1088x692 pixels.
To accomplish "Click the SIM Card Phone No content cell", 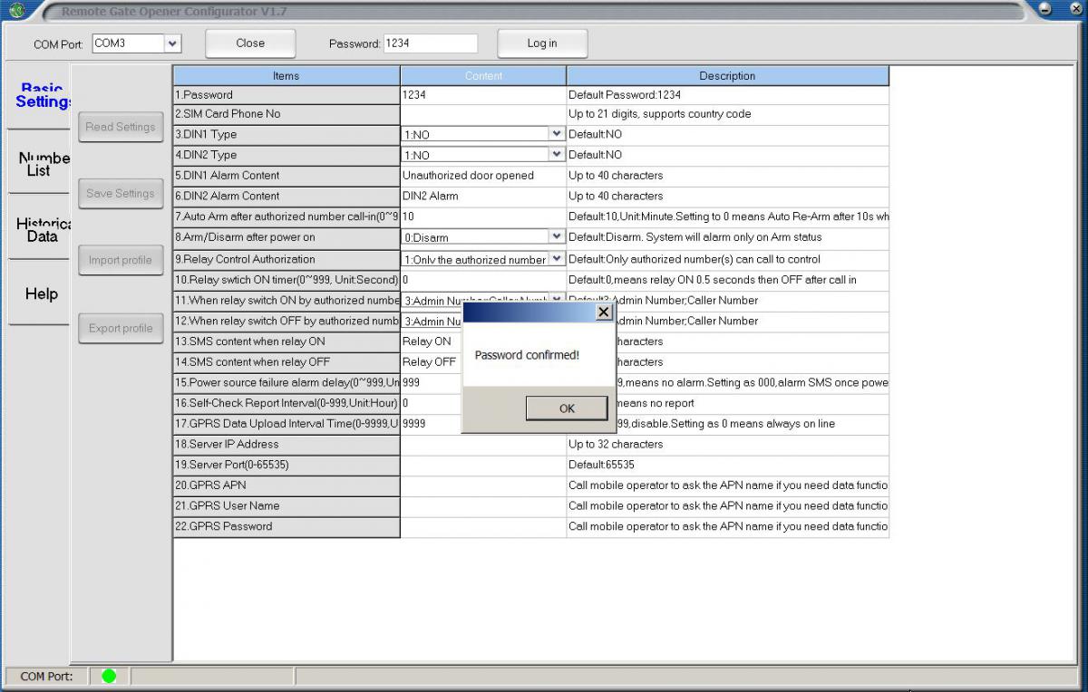I will [483, 114].
